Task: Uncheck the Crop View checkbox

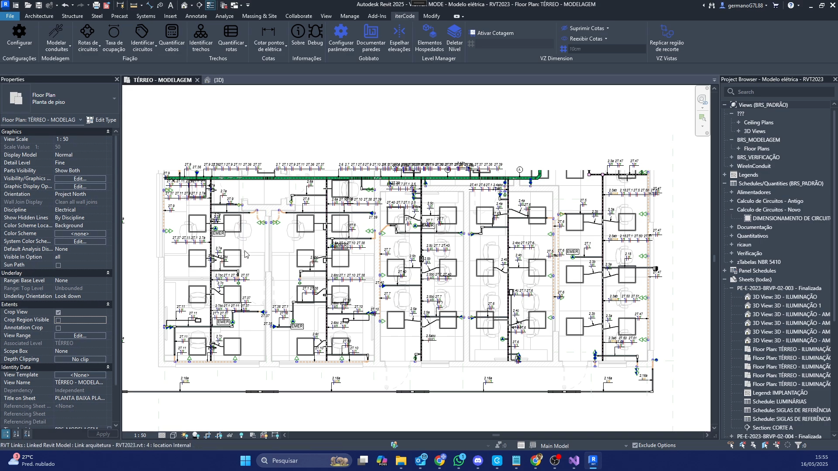Action: 58,312
